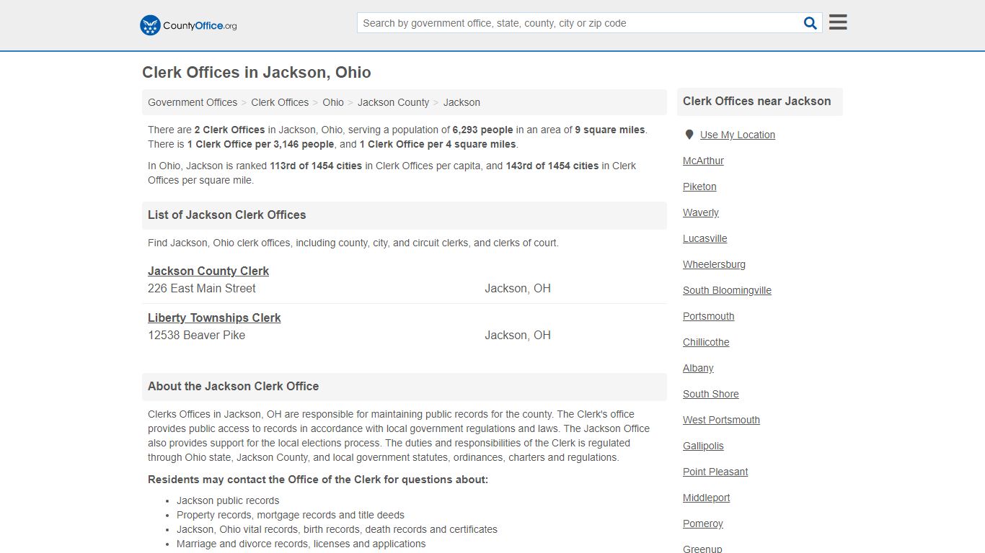Select Pomeroy in nearby list
985x553 pixels.
pyautogui.click(x=703, y=523)
